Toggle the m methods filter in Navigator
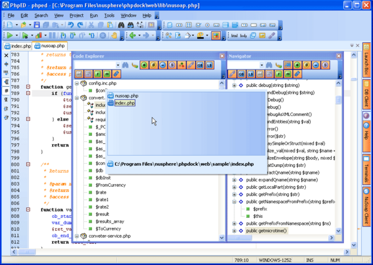Screen dimensions: 373x265 pyautogui.click(x=288, y=74)
